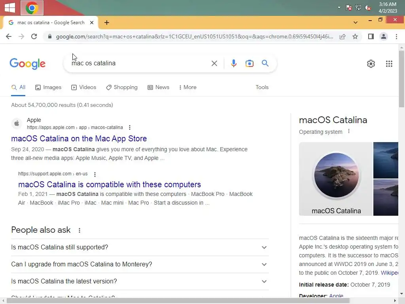Go back to the previous page
This screenshot has width=405, height=304.
9,36
